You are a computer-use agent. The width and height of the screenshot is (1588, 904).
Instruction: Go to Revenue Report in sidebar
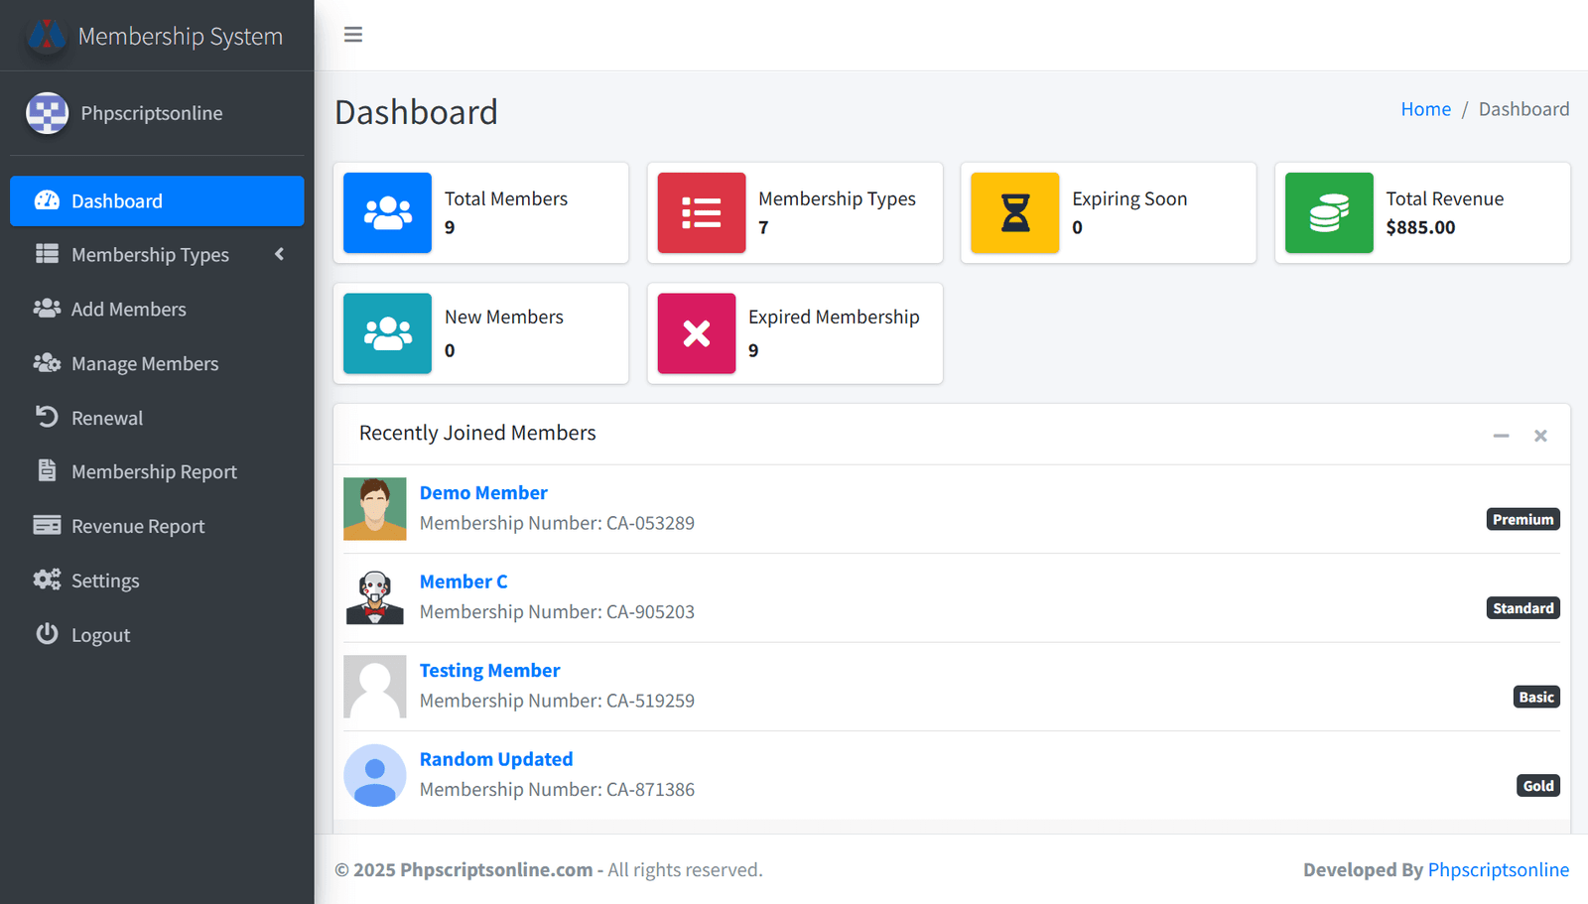[x=138, y=527]
